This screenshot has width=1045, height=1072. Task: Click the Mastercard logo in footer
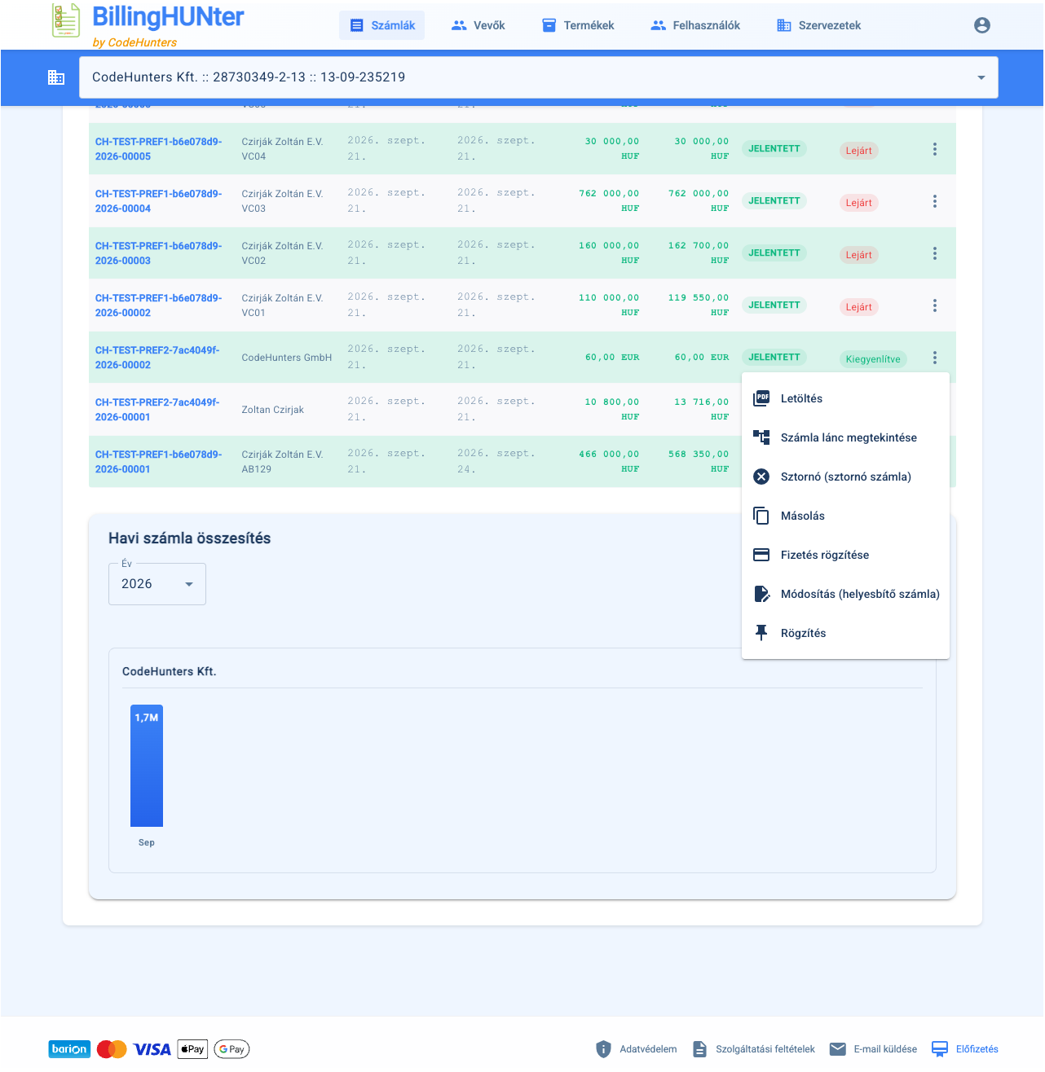[x=112, y=1049]
